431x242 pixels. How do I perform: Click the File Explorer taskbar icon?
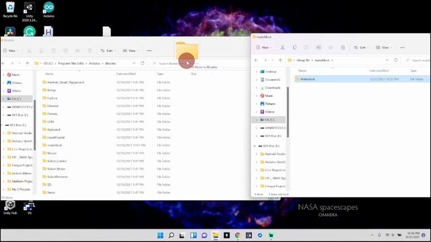215,235
